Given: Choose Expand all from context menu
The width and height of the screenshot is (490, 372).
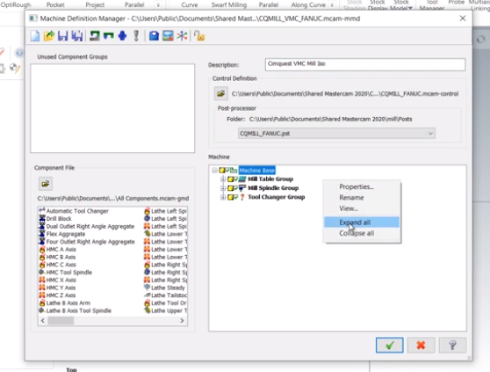Looking at the screenshot, I should (362, 222).
